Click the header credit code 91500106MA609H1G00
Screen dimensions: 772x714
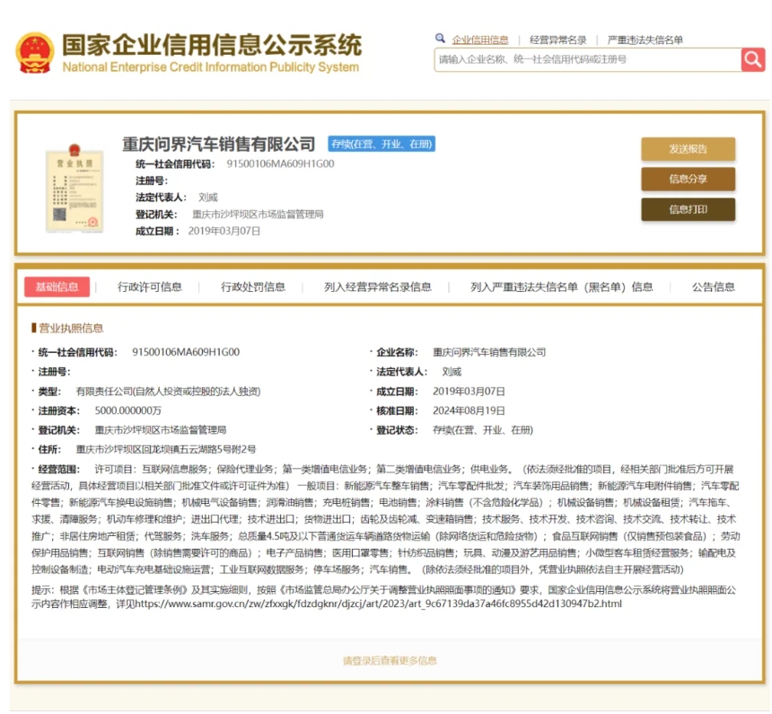pos(280,164)
